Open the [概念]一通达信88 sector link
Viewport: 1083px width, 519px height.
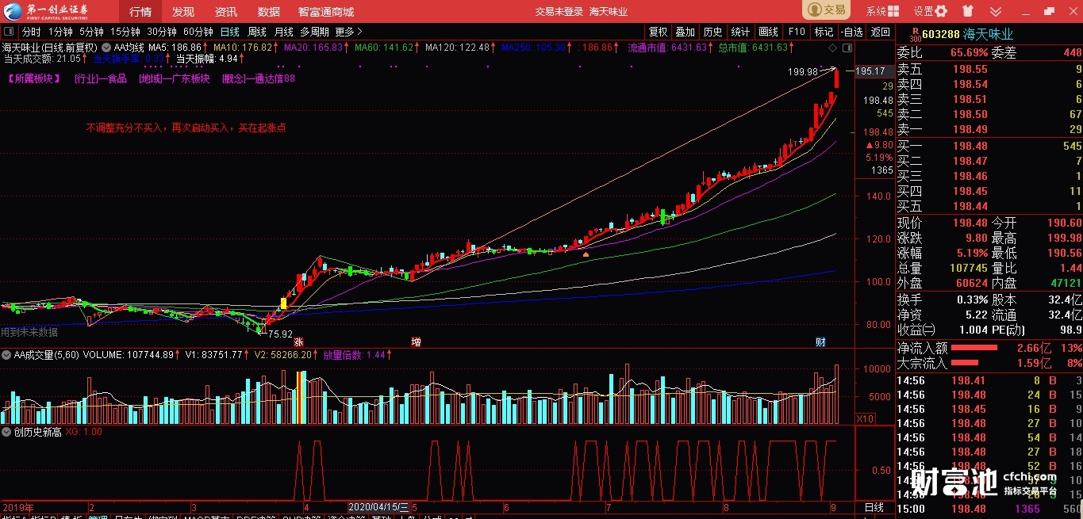[259, 78]
